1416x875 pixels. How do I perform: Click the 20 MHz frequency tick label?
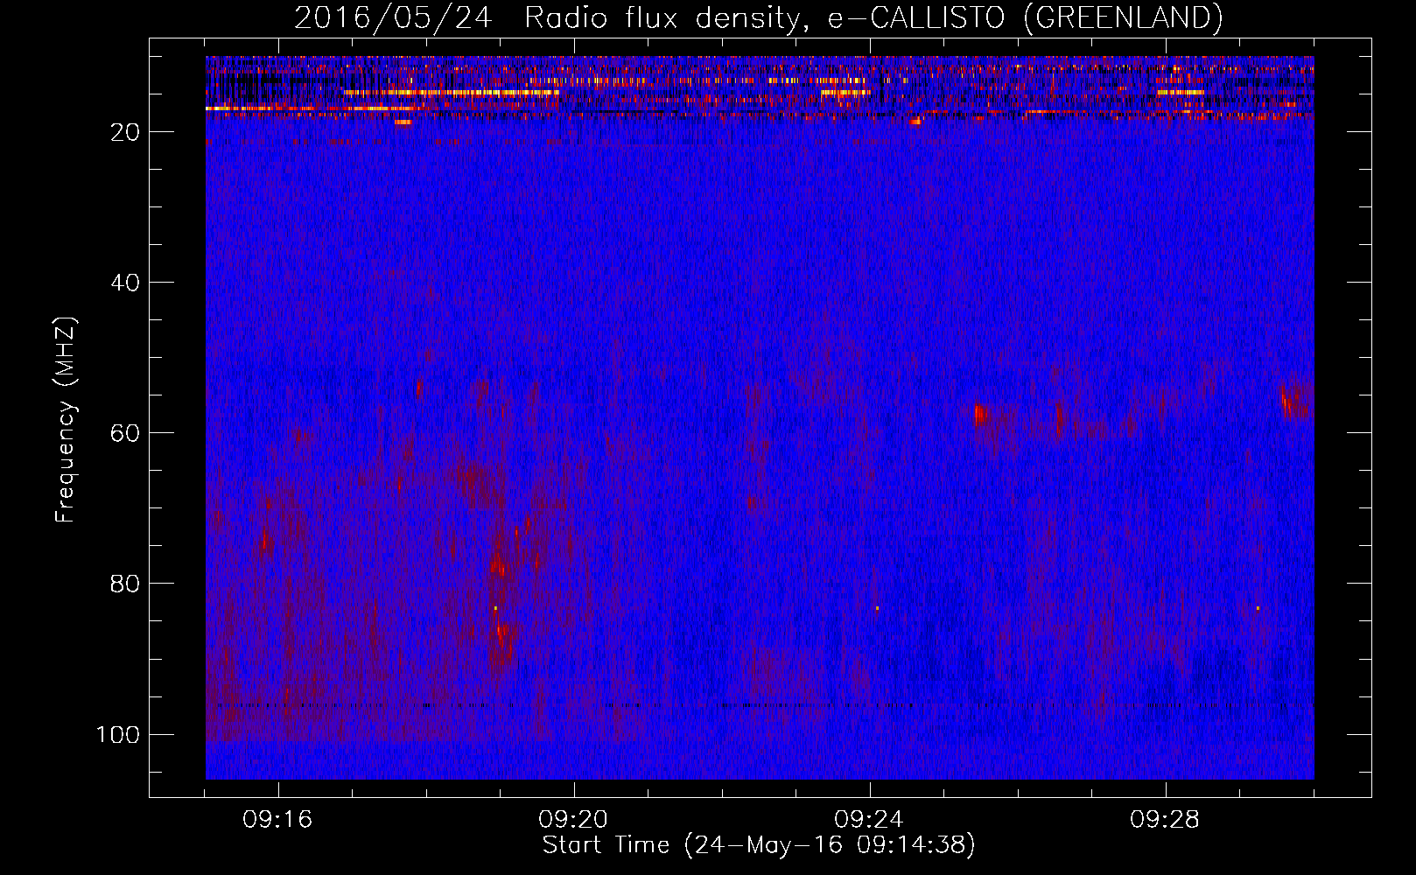[x=125, y=132]
